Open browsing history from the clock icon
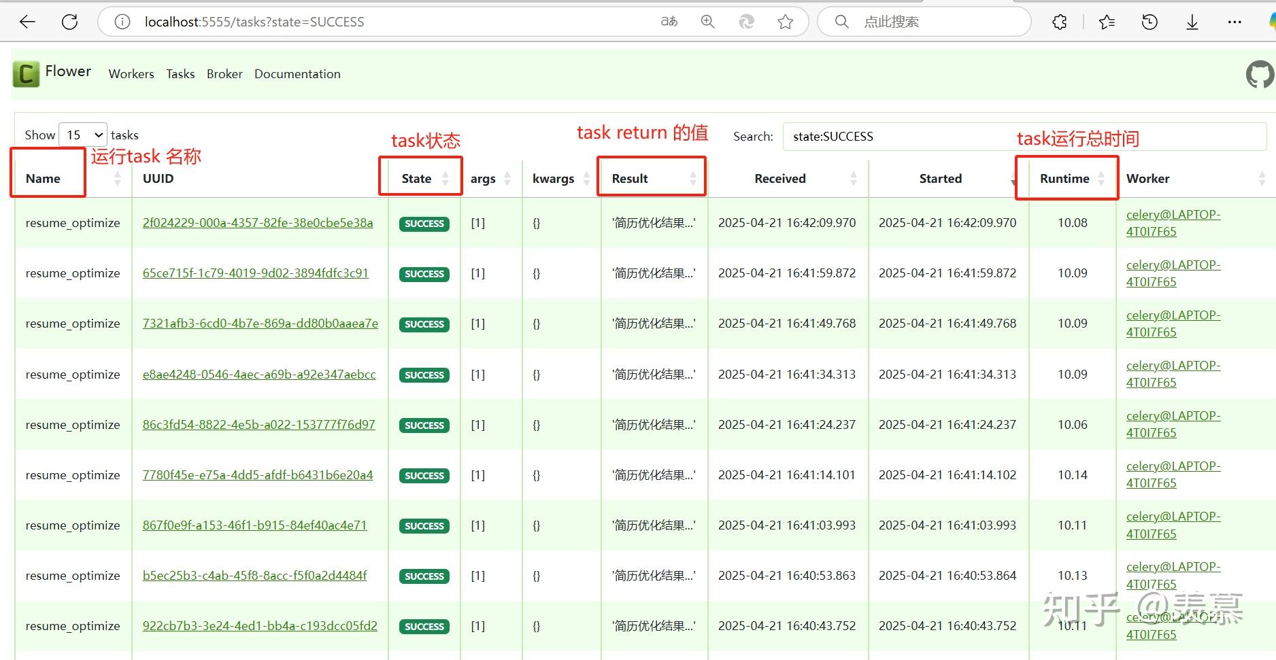The height and width of the screenshot is (660, 1276). 1149,21
